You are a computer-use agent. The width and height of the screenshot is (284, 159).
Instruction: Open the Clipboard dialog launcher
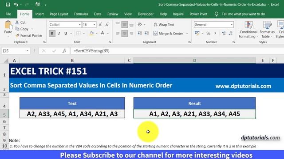44,42
